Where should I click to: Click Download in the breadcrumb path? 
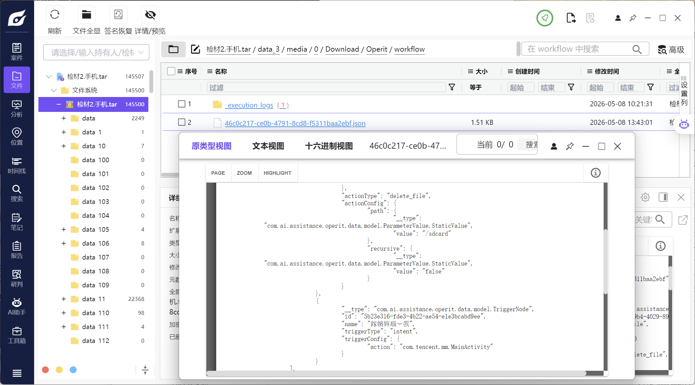342,49
